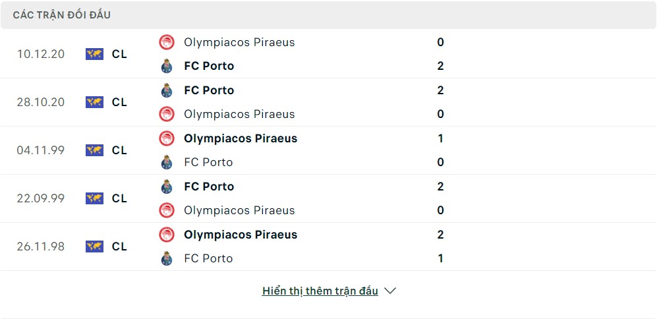Select bold FC Porto name in 22.09.99 match

(209, 187)
